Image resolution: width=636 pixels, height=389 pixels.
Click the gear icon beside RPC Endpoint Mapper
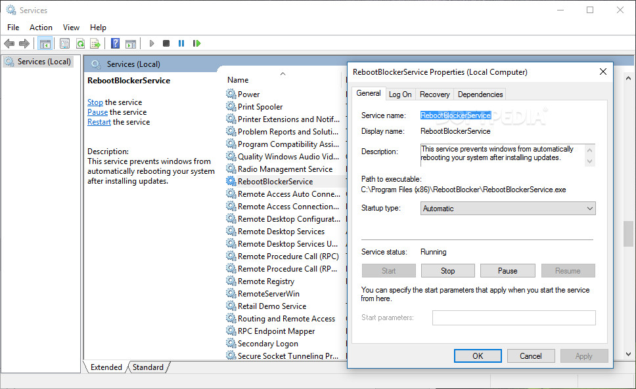coord(231,331)
